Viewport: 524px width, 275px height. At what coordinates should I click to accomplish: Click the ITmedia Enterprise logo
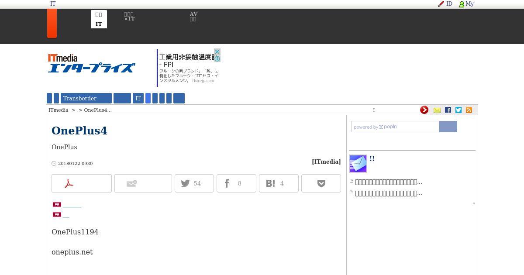pyautogui.click(x=91, y=64)
